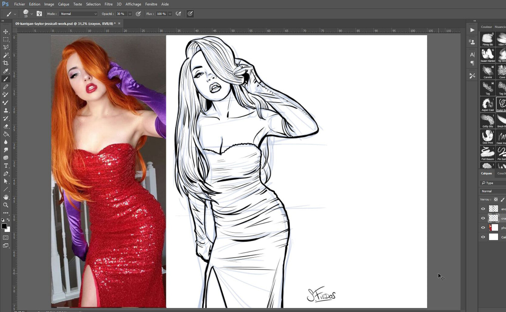Select the History Brush tool
Image resolution: width=506 pixels, height=312 pixels.
pos(6,118)
